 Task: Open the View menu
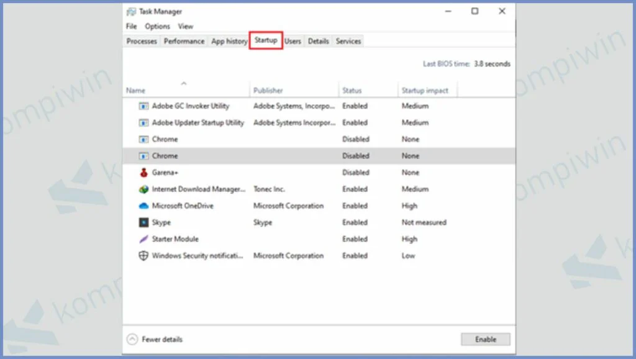[186, 27]
